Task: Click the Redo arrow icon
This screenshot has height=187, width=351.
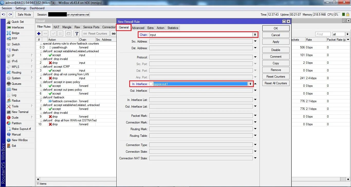Action: (x=10, y=15)
